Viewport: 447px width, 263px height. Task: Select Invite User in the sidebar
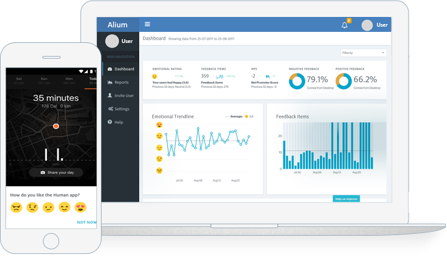pyautogui.click(x=120, y=96)
